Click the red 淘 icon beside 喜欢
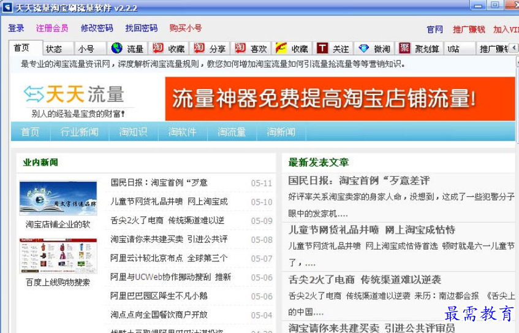 click(x=240, y=48)
